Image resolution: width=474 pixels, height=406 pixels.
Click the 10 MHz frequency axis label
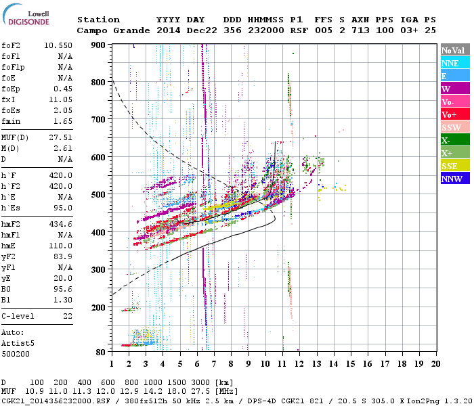click(x=265, y=364)
